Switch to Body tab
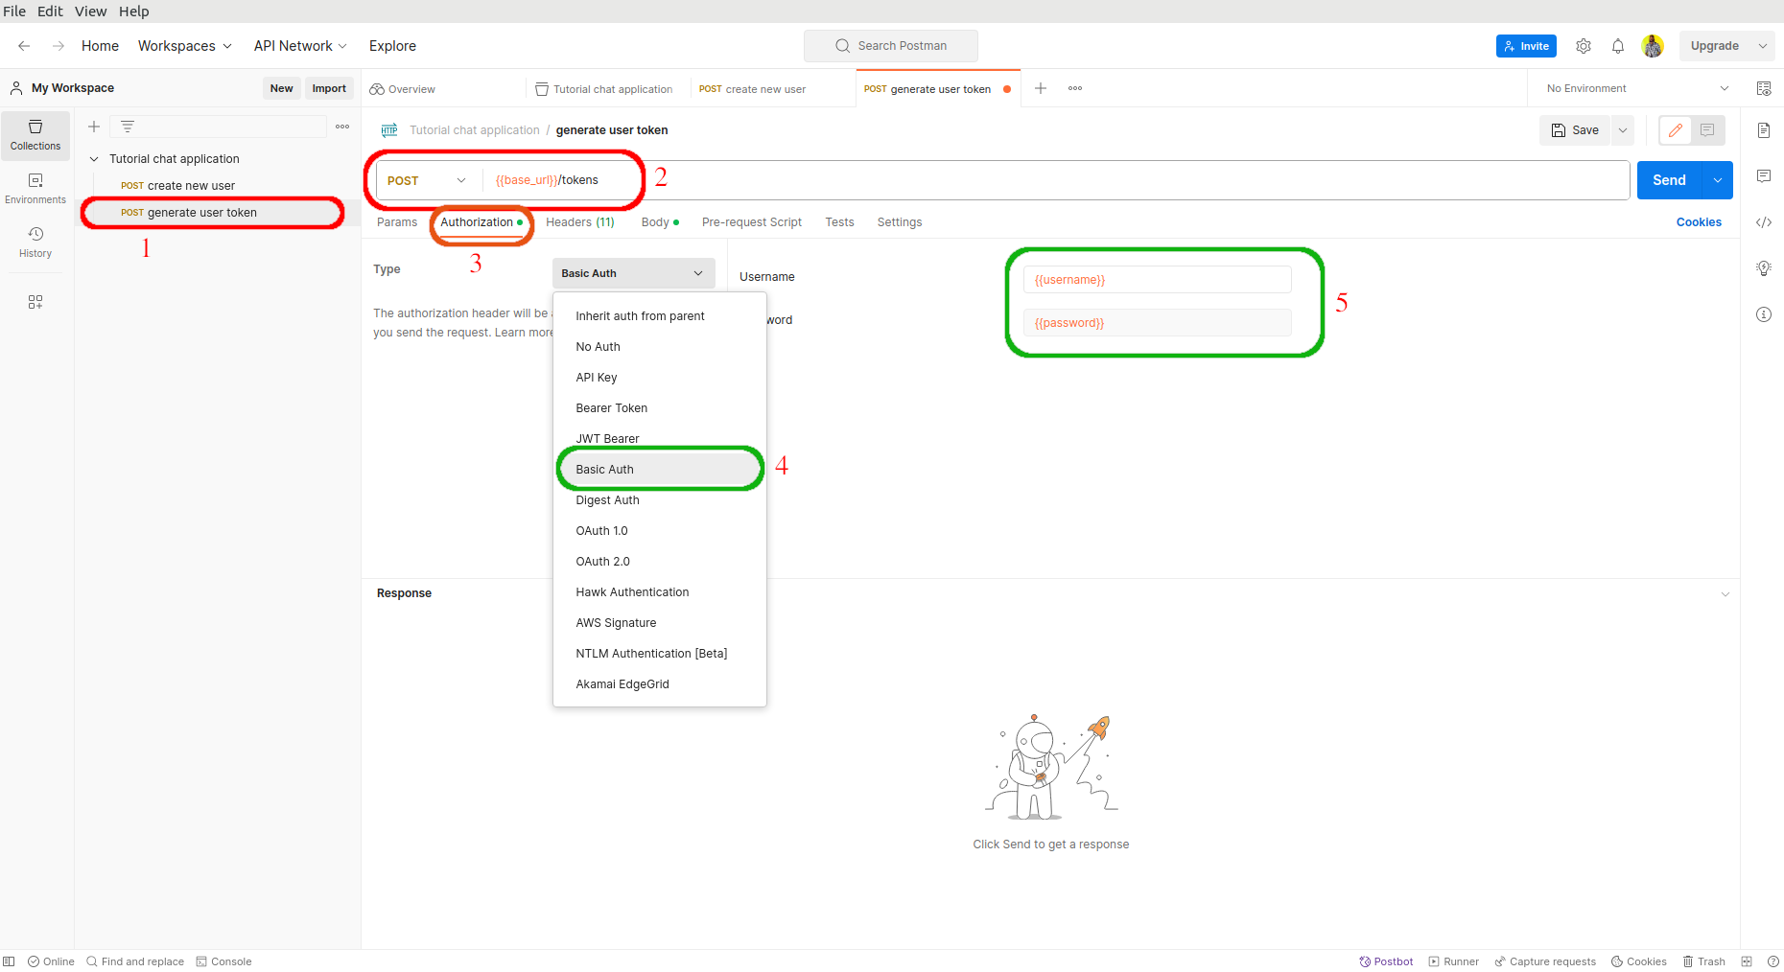This screenshot has width=1784, height=972. (x=660, y=222)
